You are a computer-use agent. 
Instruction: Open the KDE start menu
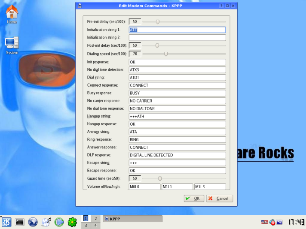click(6, 222)
